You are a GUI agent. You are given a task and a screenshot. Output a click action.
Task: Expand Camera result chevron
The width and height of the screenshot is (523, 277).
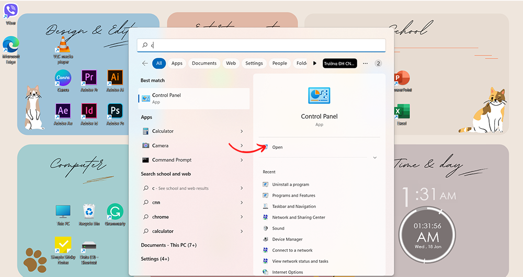pyautogui.click(x=242, y=146)
